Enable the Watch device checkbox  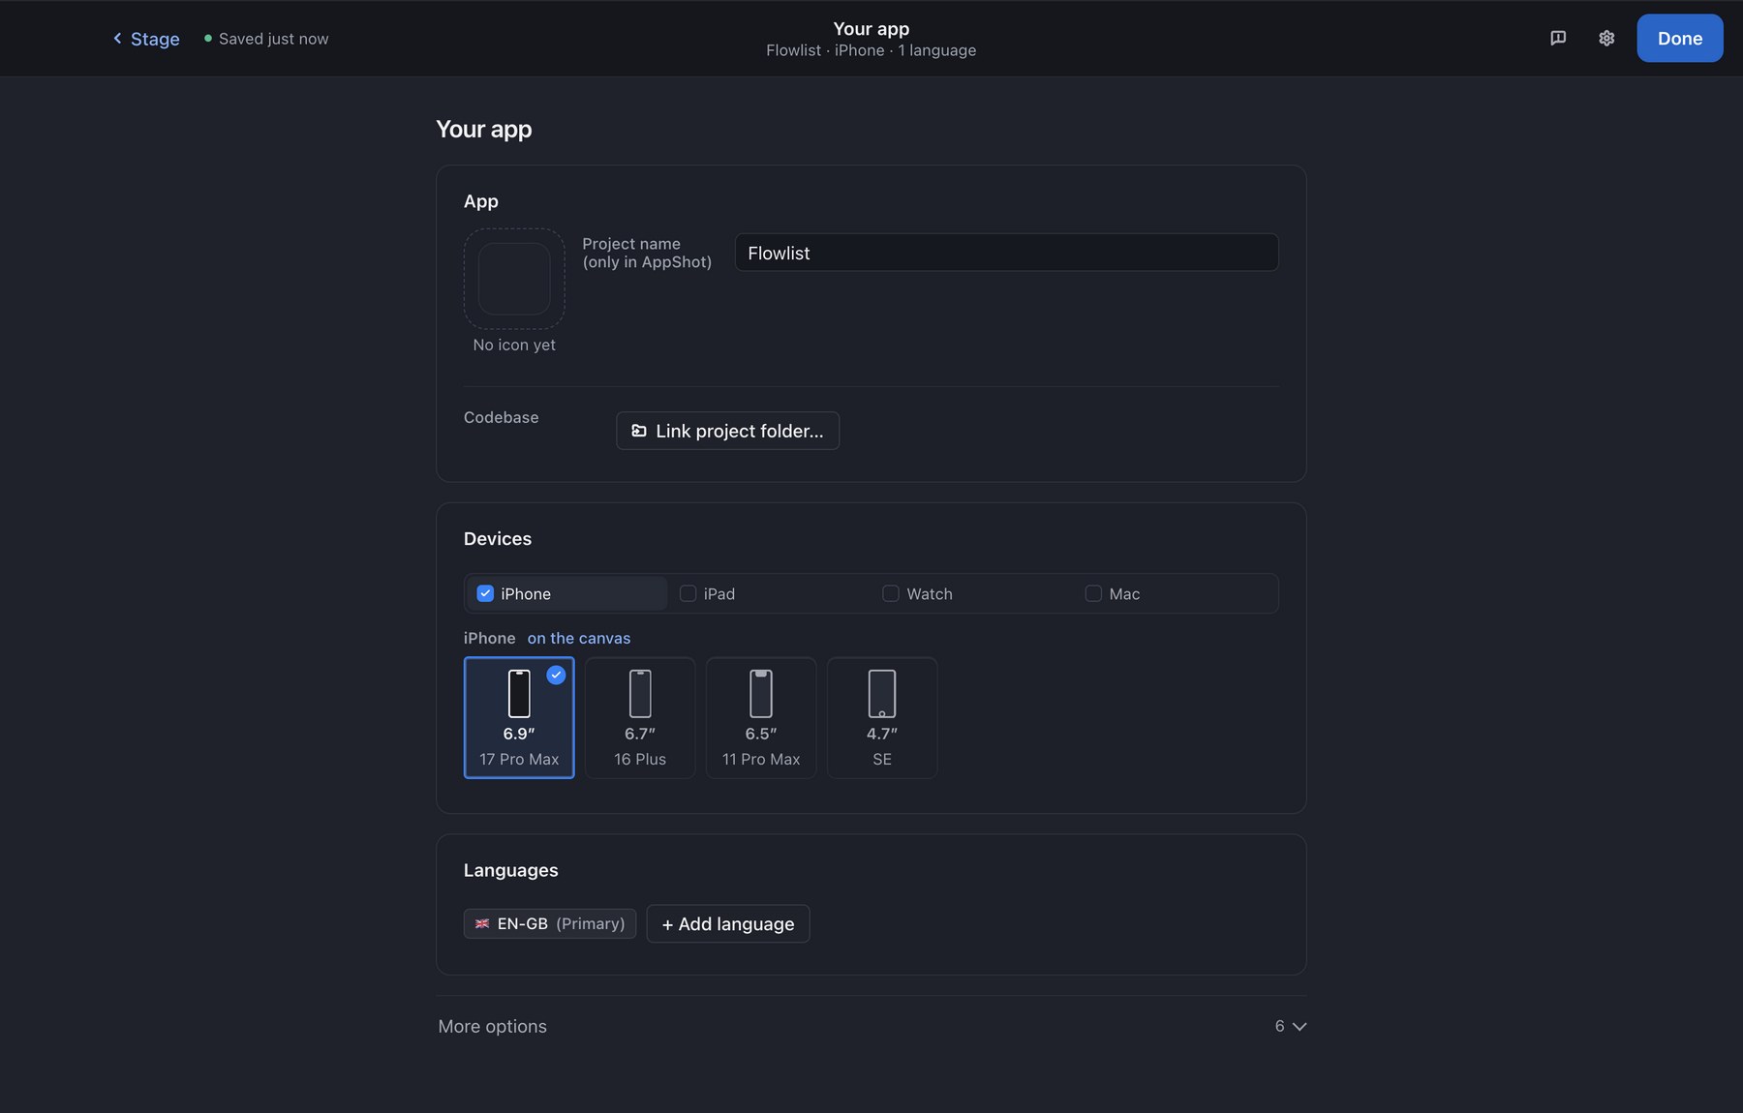(x=890, y=593)
